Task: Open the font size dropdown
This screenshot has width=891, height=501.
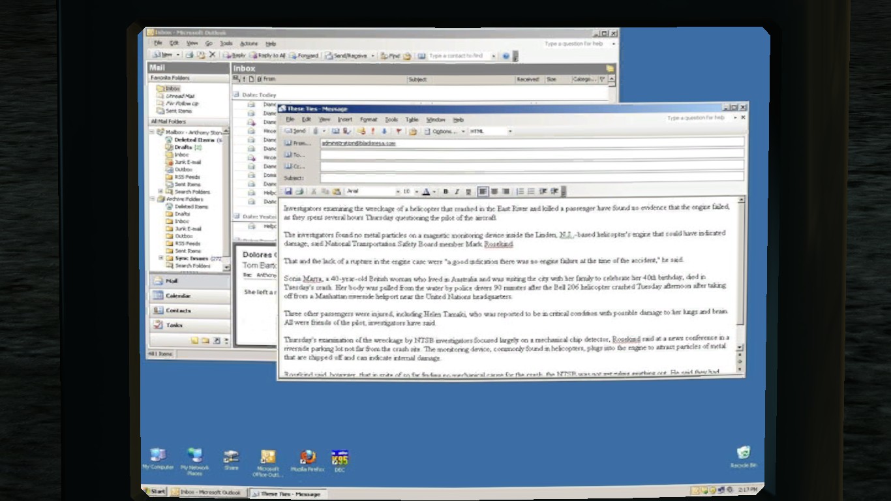Action: (417, 192)
